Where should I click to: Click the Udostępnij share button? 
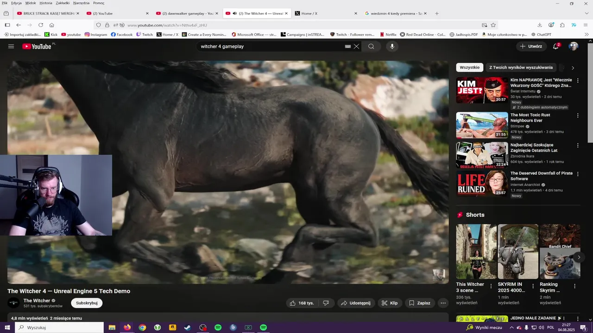point(356,303)
